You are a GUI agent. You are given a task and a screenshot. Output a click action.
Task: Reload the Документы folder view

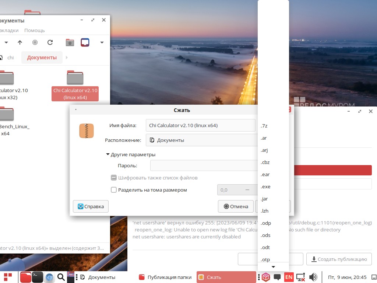coord(50,43)
